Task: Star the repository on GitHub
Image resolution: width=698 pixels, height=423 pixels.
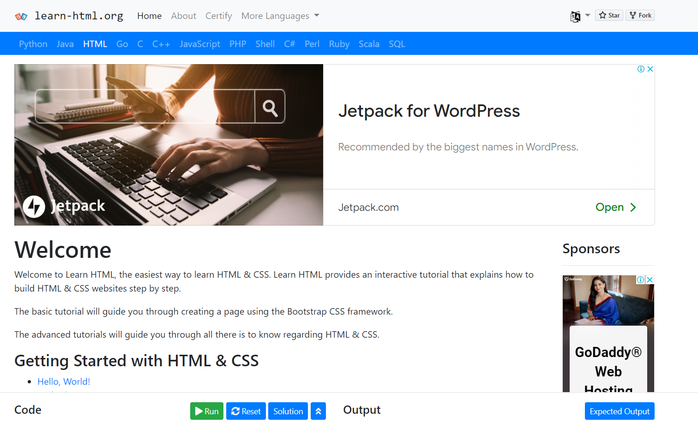Action: (x=609, y=15)
